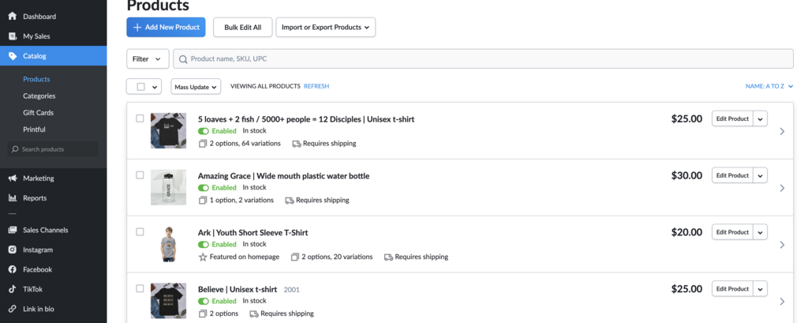
Task: Go to Gift Cards in sidebar
Action: click(38, 112)
